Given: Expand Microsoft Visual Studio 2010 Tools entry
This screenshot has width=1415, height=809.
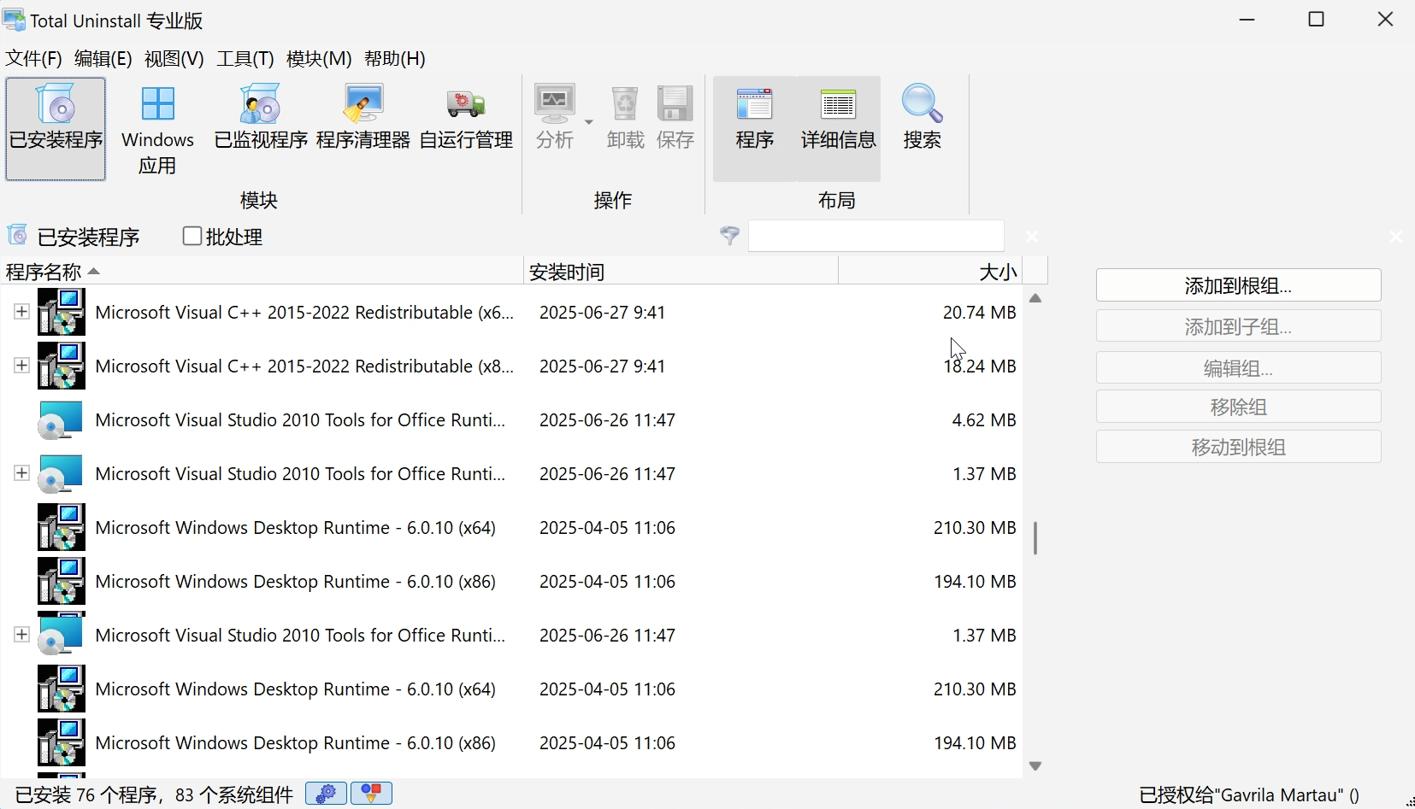Looking at the screenshot, I should pos(21,473).
